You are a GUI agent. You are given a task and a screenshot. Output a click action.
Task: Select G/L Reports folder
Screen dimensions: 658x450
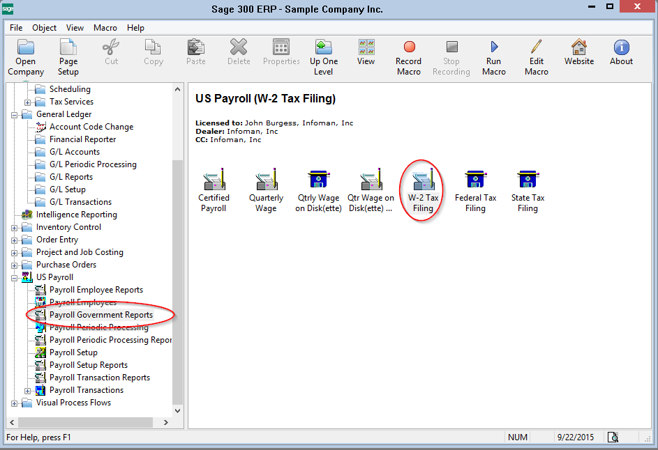click(x=71, y=177)
